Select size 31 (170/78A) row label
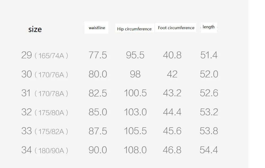The width and height of the screenshot is (265, 168). coord(45,93)
